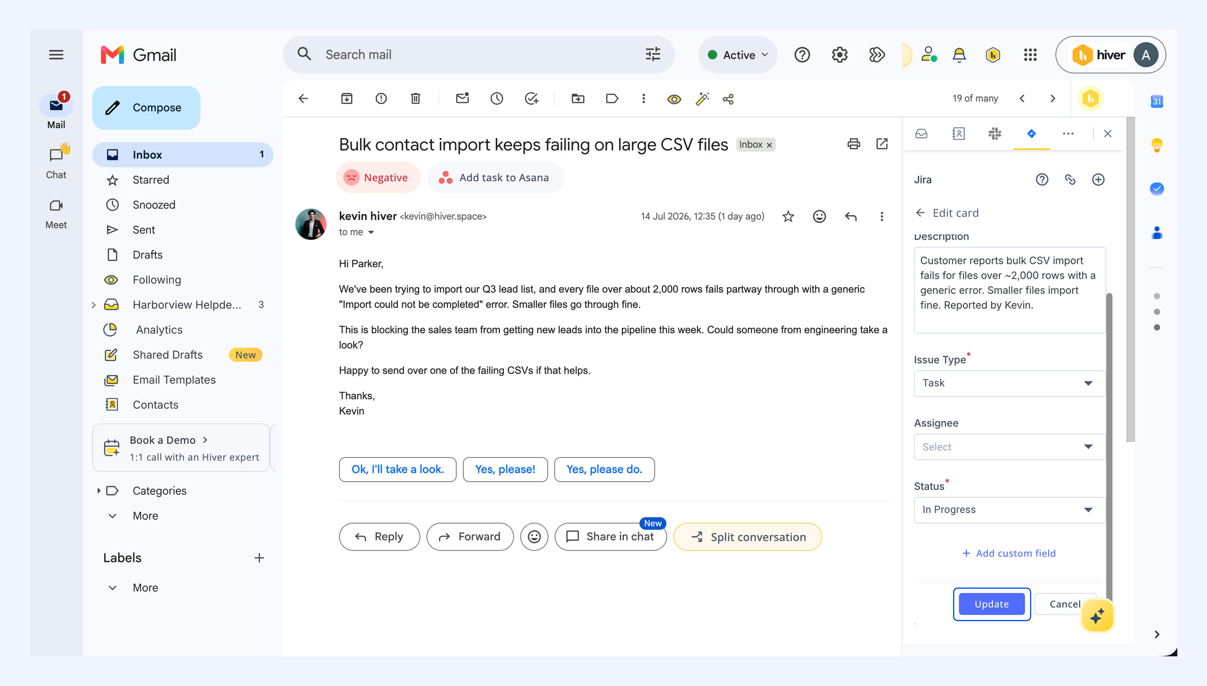The image size is (1207, 686).
Task: Open the email in a new window
Action: (882, 144)
